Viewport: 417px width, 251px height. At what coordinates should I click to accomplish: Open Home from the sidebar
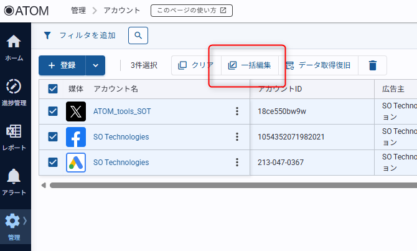pos(14,47)
